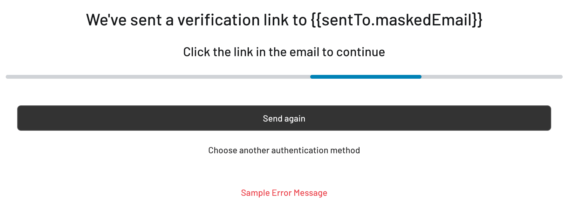569x205 pixels.
Task: Click the Send again button
Action: click(284, 118)
